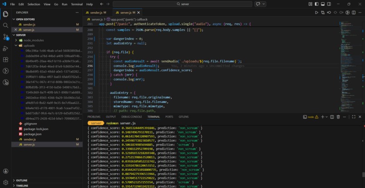Viewport: 365px width, 188px height.
Task: Open the Run and Debug view
Action: (x=5, y=48)
